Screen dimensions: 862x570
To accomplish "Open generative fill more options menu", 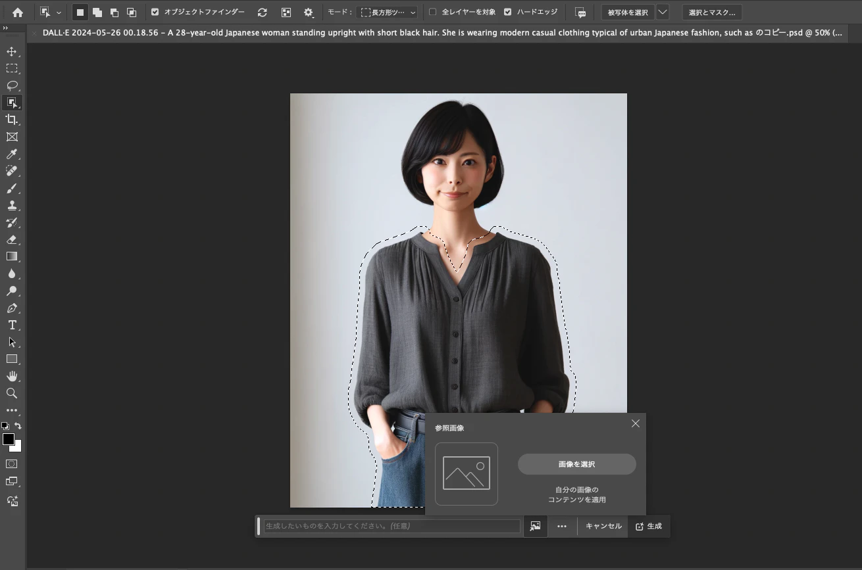I will pyautogui.click(x=562, y=526).
